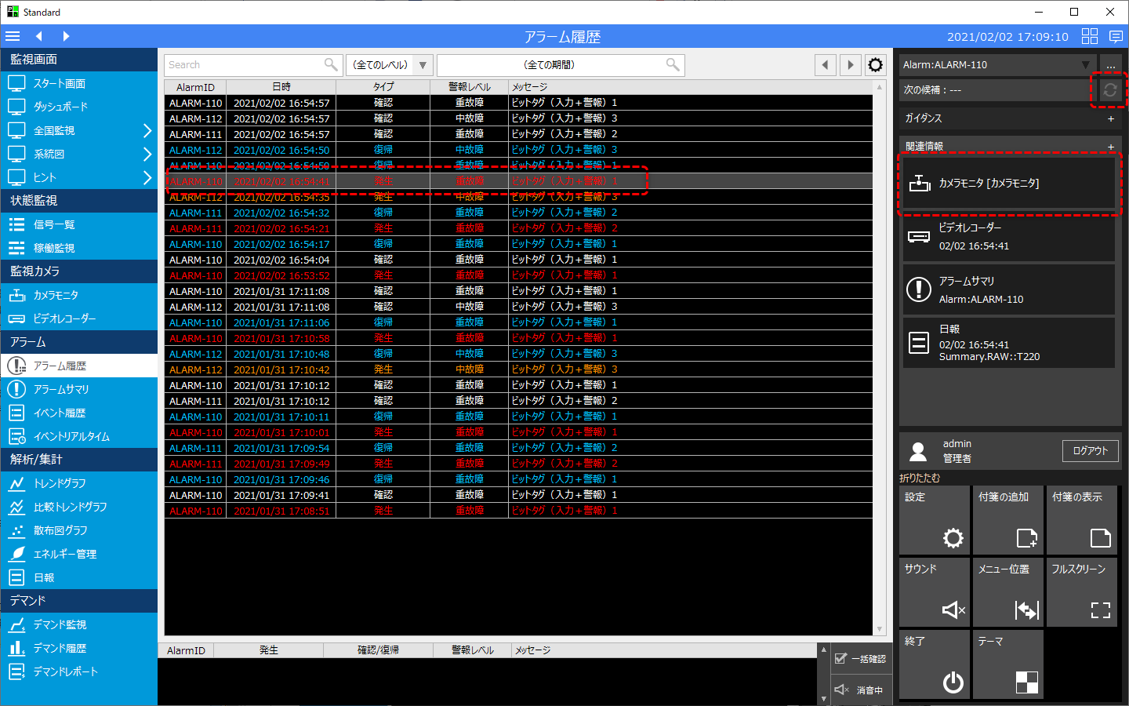Toggle the 消音中 mute control
Viewport: 1129px width, 706px height.
click(842, 690)
